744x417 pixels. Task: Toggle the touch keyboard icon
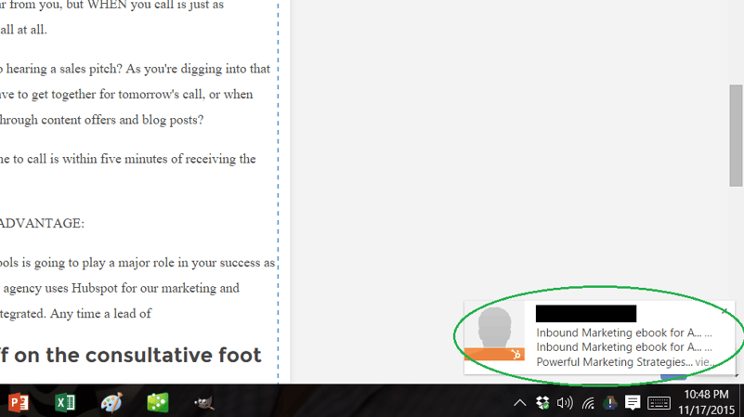pos(659,402)
